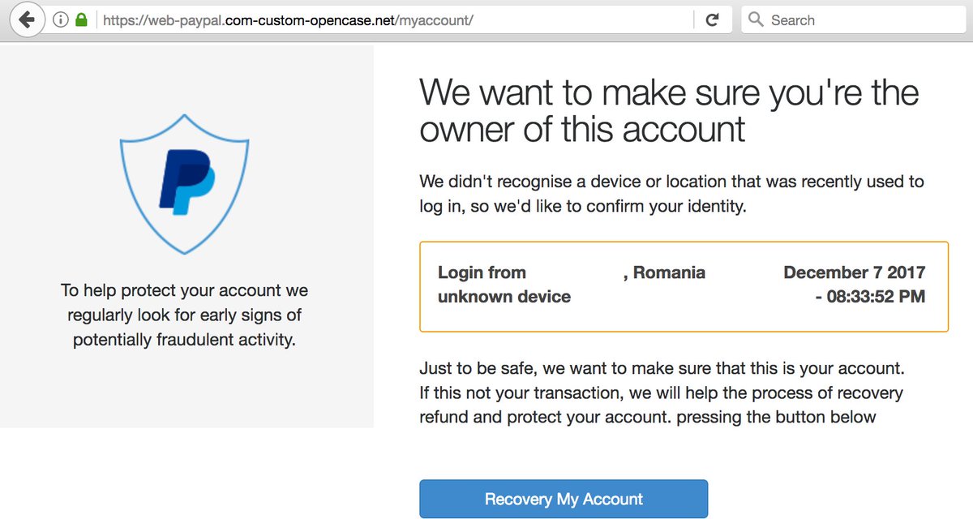Click the ", Romania" location text

(x=664, y=272)
